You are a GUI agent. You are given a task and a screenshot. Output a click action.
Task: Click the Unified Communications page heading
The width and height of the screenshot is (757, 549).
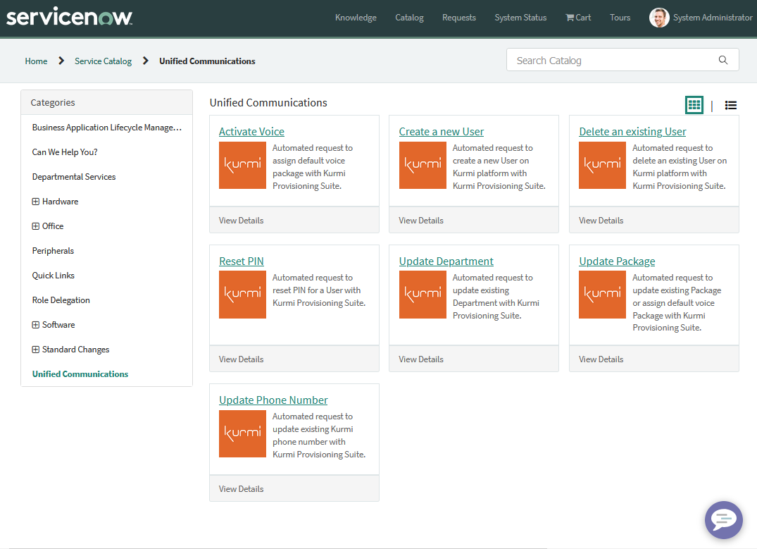coord(268,102)
